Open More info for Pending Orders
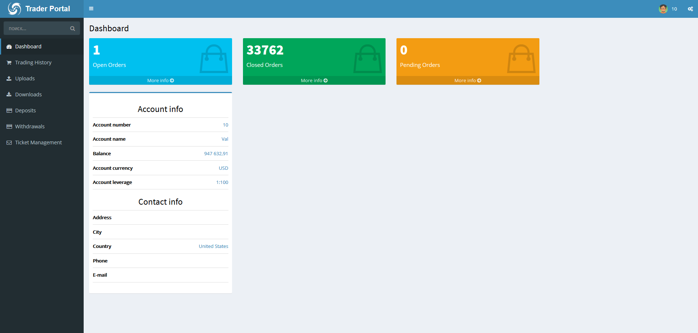The width and height of the screenshot is (698, 333). click(467, 80)
